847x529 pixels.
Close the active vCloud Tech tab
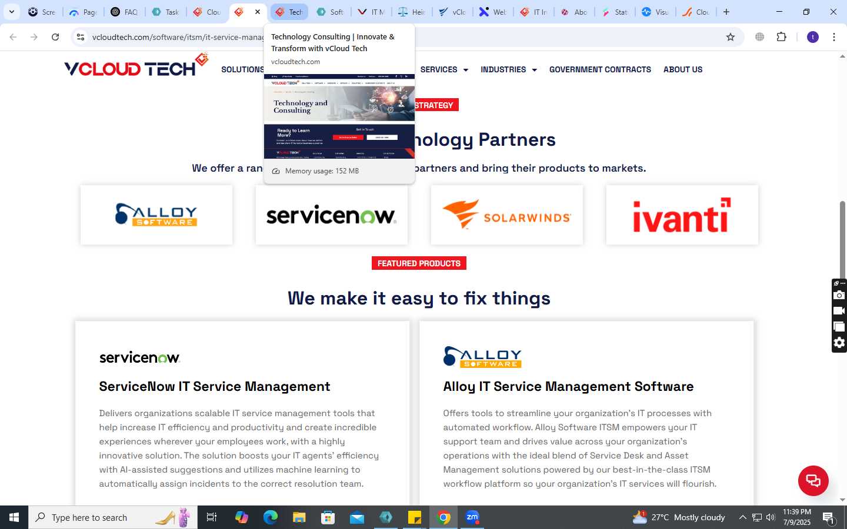click(x=258, y=12)
